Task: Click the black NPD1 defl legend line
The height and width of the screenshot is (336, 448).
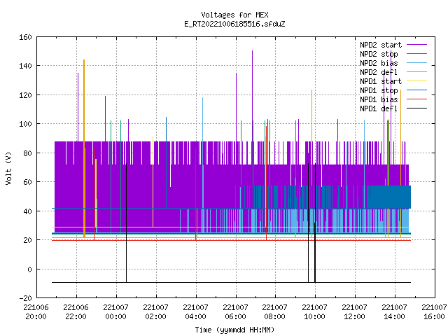Action: pyautogui.click(x=416, y=108)
